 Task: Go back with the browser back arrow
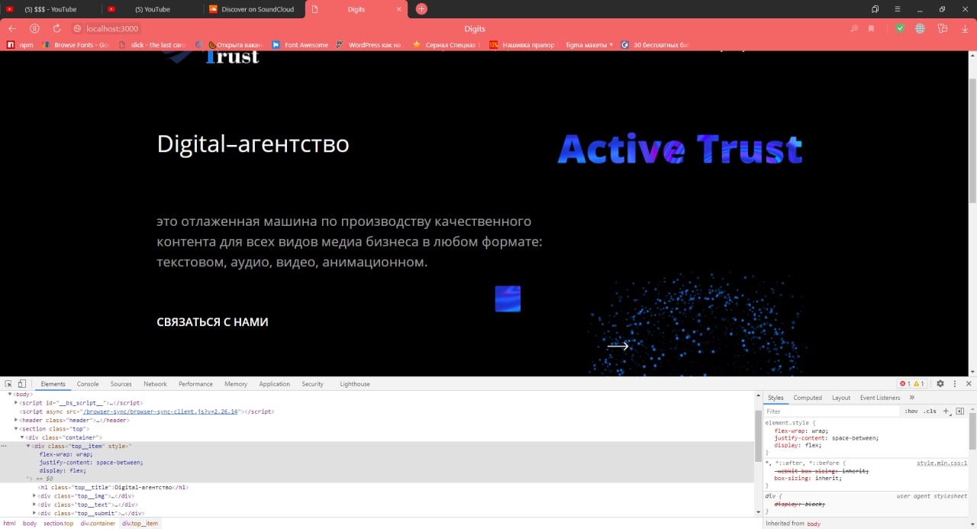tap(12, 28)
